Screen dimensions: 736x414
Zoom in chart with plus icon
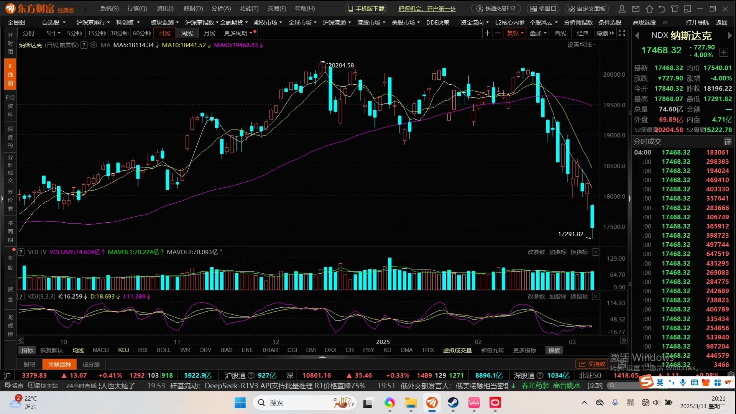pyautogui.click(x=487, y=33)
